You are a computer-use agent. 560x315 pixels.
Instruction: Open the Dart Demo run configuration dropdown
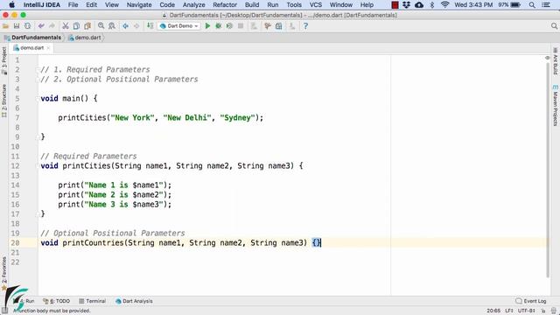[x=178, y=26]
